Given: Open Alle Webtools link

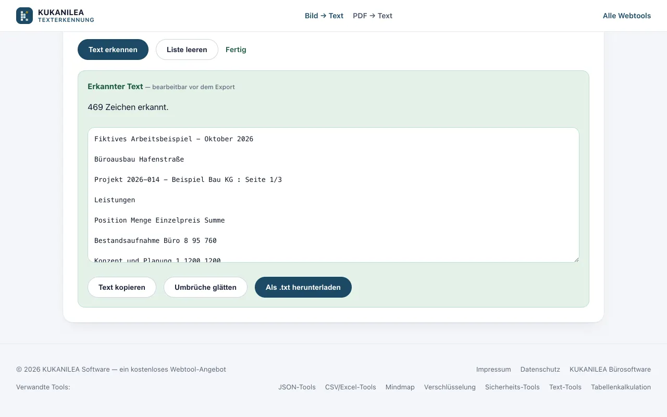Looking at the screenshot, I should [x=627, y=16].
